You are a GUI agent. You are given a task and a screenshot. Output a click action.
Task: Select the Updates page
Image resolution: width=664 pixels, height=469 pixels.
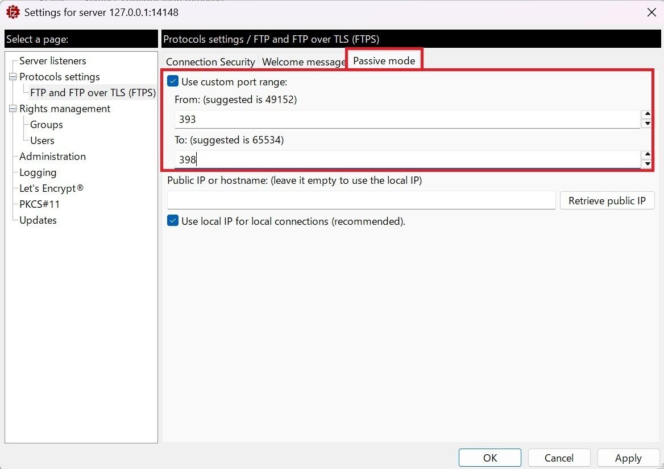38,220
